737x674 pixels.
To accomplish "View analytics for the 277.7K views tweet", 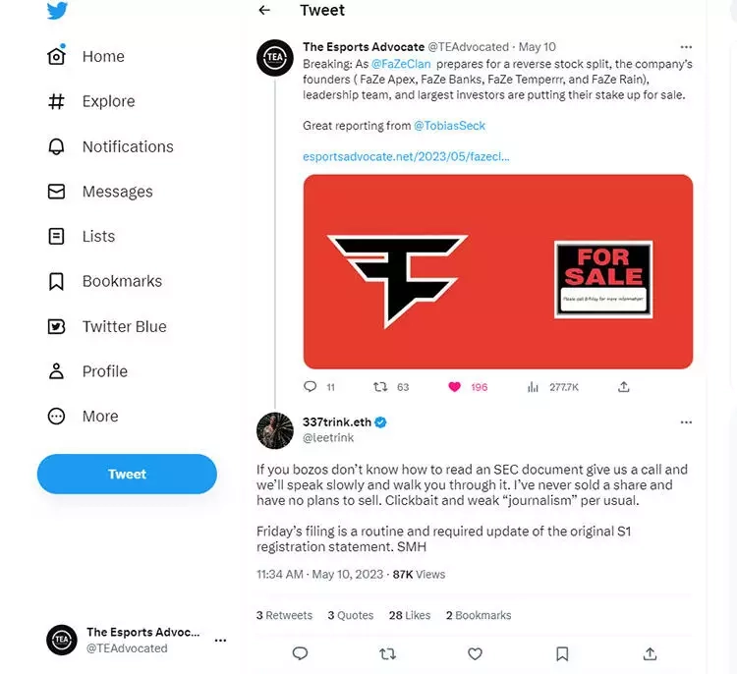I will 534,387.
